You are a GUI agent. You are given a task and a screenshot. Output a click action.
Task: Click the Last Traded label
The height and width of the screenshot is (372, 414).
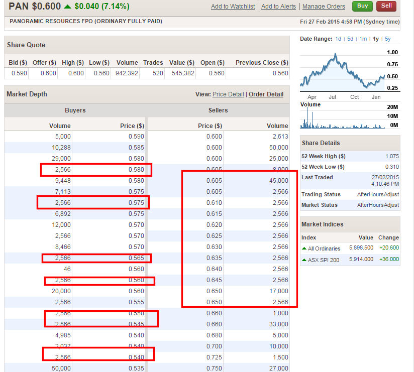click(317, 177)
